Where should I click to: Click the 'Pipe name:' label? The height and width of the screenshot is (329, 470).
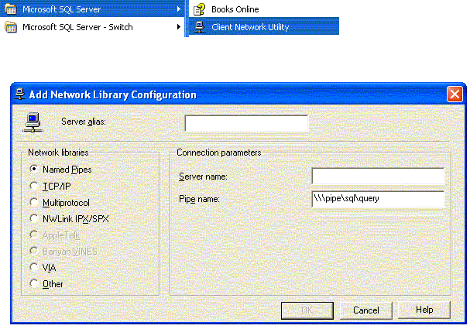199,199
